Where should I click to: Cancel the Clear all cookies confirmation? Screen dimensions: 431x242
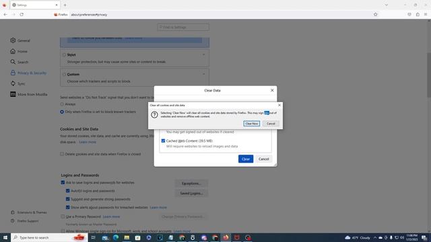[271, 124]
